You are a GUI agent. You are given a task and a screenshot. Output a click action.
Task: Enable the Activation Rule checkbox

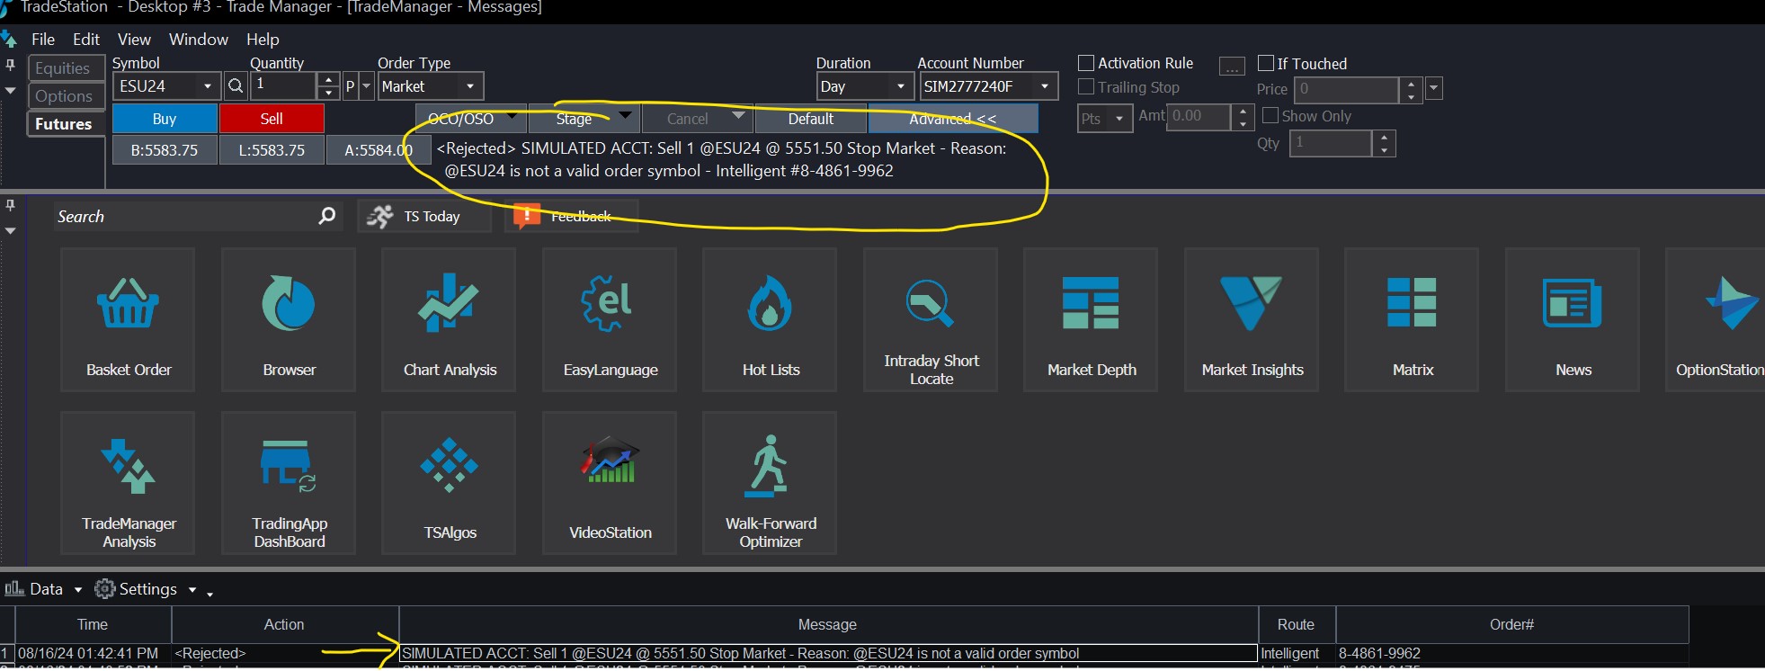click(x=1086, y=63)
